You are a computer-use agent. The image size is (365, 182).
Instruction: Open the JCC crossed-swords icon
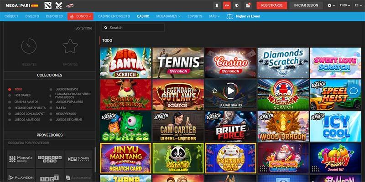[59, 5]
